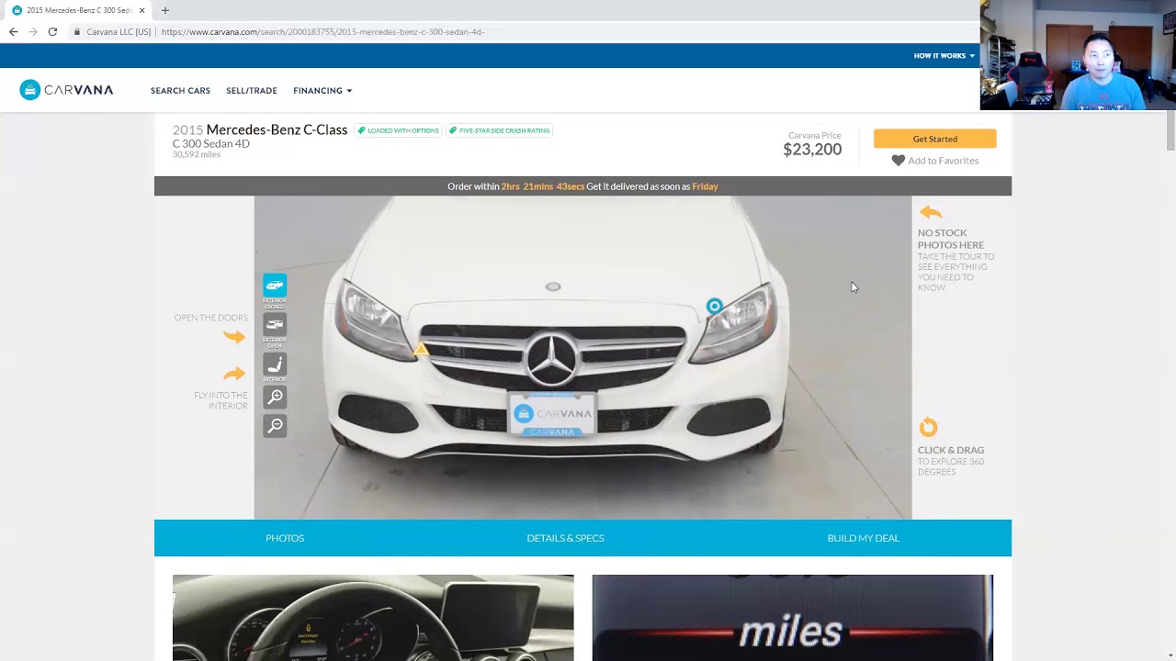Screen dimensions: 1176x661
Task: Click the delivery day Friday text
Action: tap(705, 186)
